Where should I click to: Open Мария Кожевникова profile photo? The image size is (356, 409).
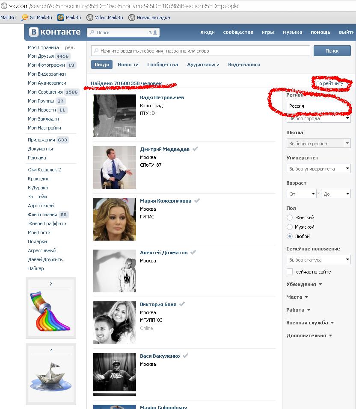[x=115, y=219]
